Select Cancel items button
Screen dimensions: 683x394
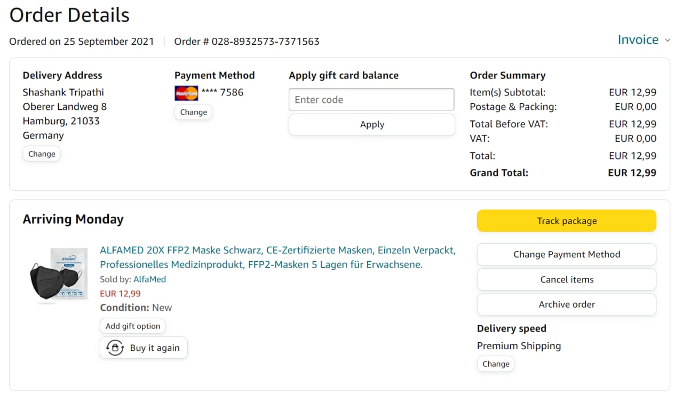tap(566, 279)
